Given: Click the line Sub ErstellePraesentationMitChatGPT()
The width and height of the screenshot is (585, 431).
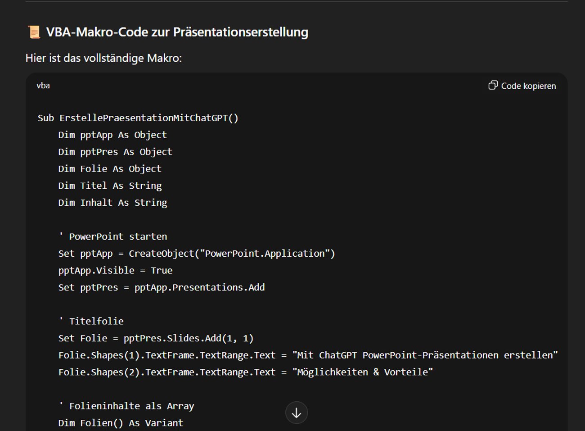Looking at the screenshot, I should click(x=138, y=118).
